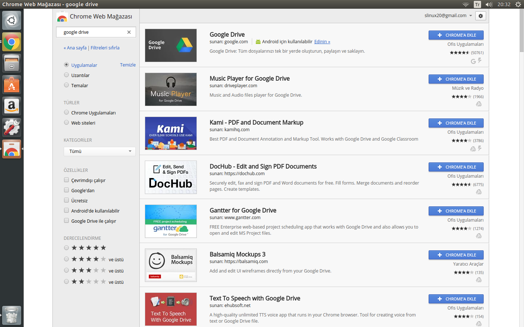Open the Text To Speech with Google Drive title
The height and width of the screenshot is (327, 524).
pyautogui.click(x=255, y=298)
